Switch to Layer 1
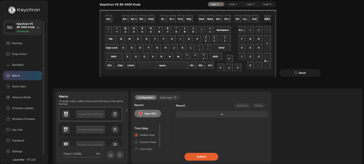Image resolution: width=364 pixels, height=164 pixels. 233,4
